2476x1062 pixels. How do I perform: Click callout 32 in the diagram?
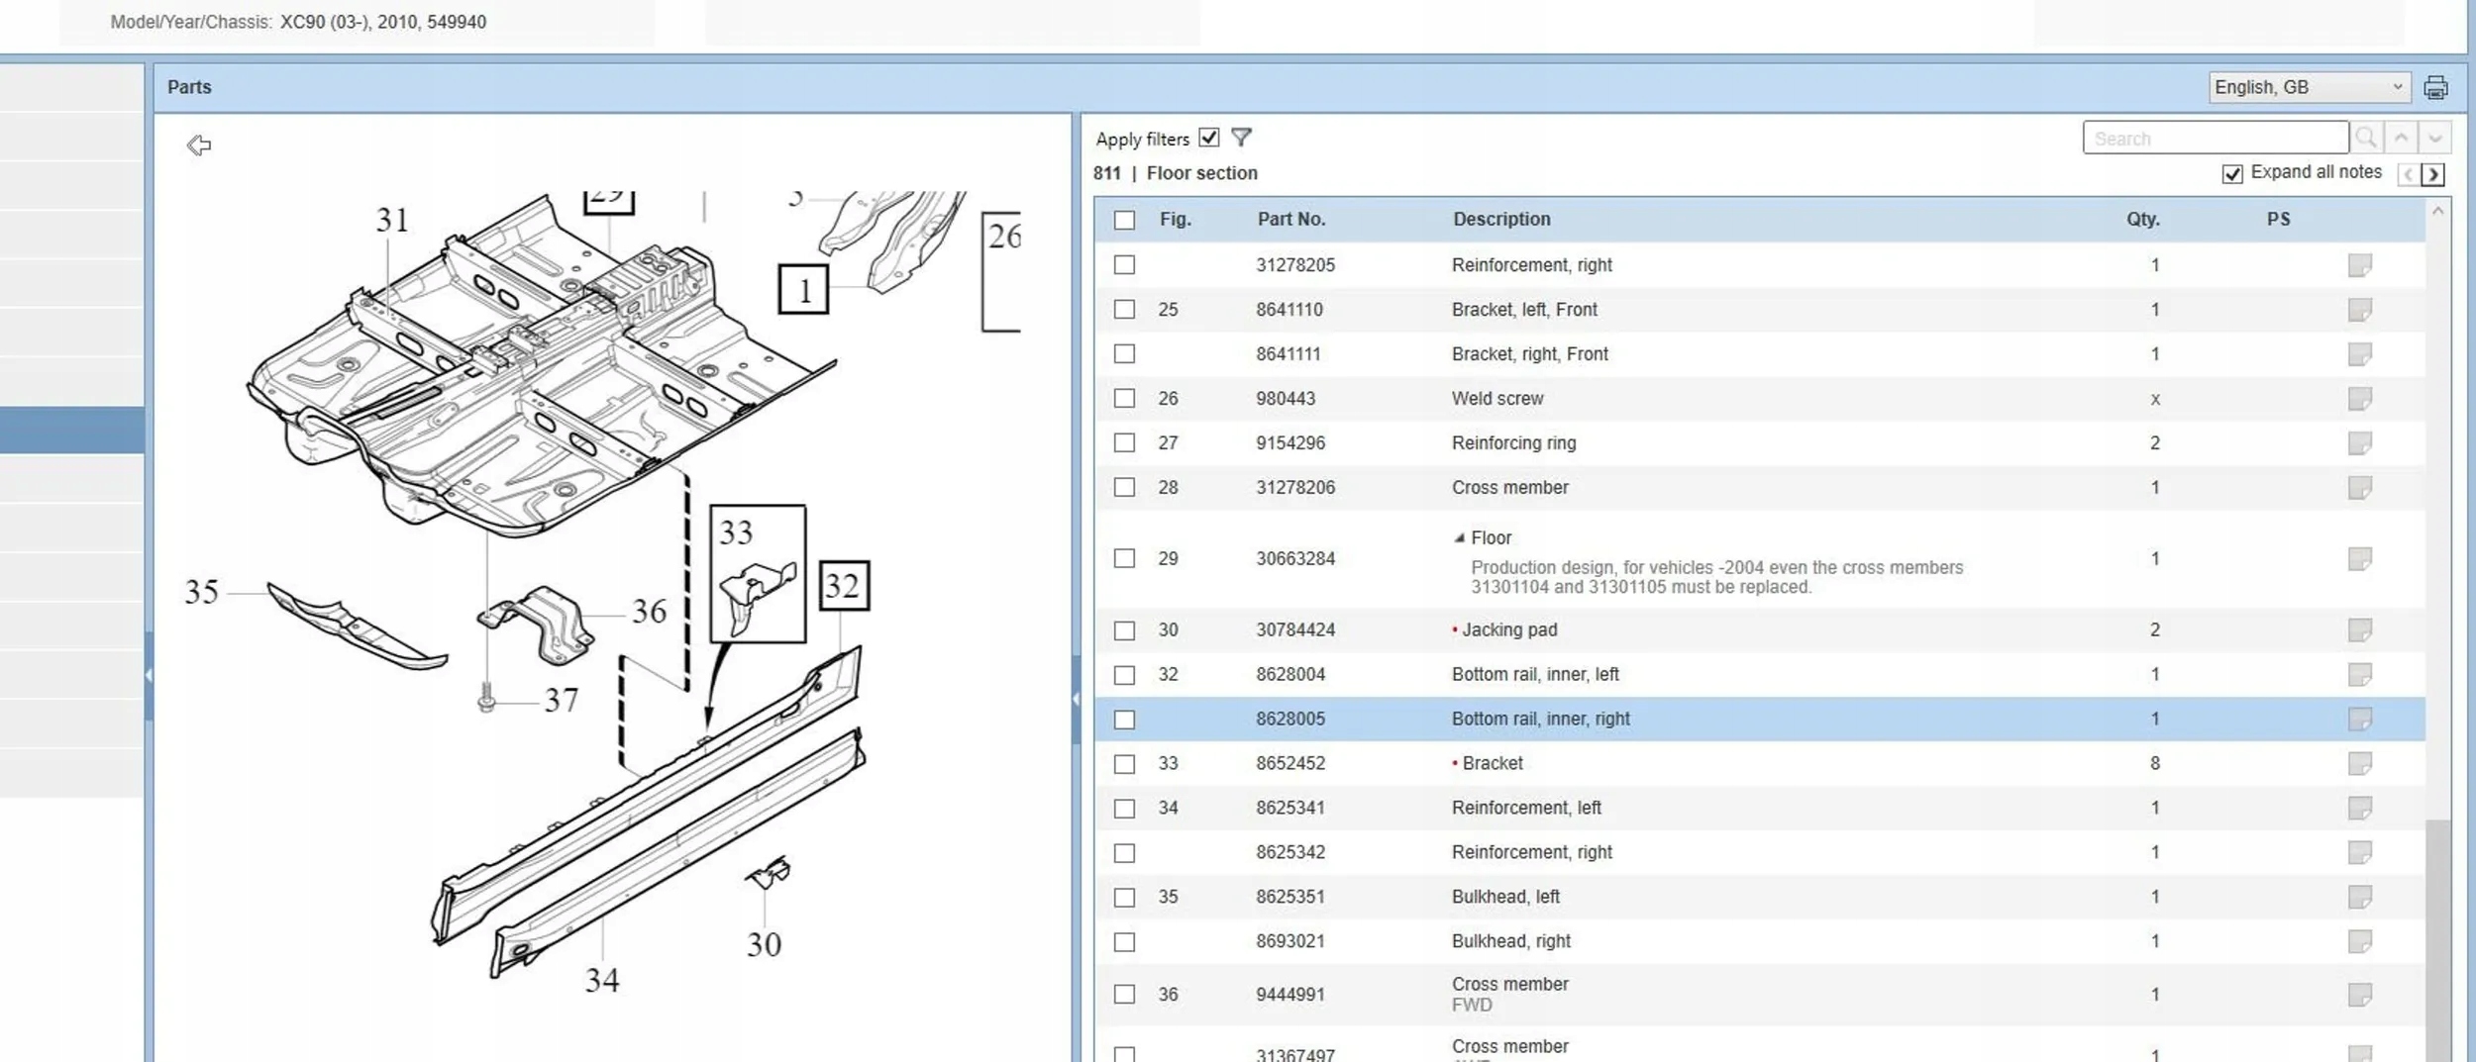[844, 586]
